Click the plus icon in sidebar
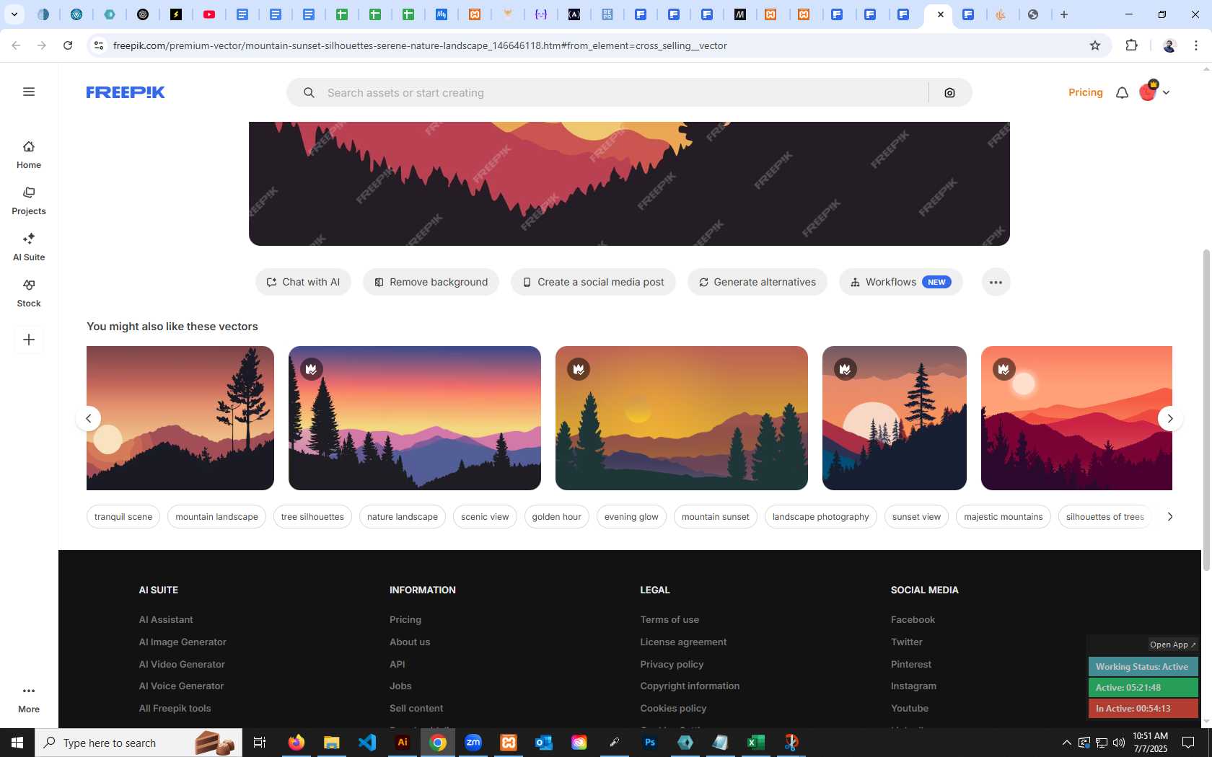 (x=29, y=340)
